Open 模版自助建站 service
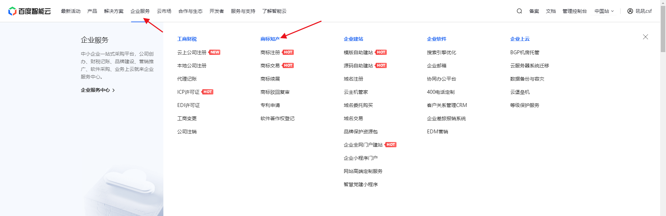This screenshot has height=216, width=666. 358,52
